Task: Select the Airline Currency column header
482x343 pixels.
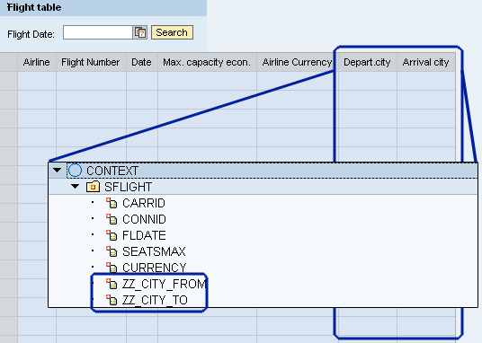Action: pos(297,62)
